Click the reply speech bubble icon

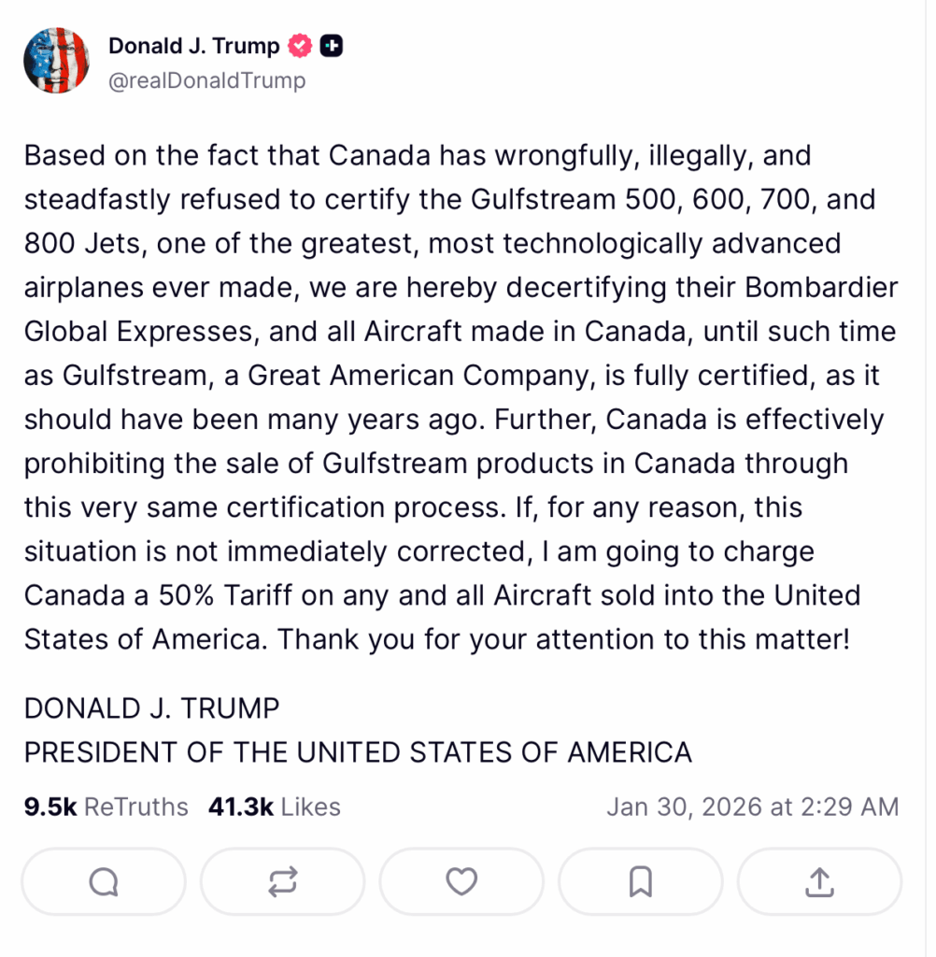click(x=103, y=881)
